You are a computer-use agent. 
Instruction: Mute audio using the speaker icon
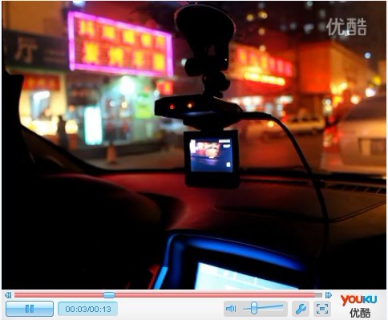231,309
